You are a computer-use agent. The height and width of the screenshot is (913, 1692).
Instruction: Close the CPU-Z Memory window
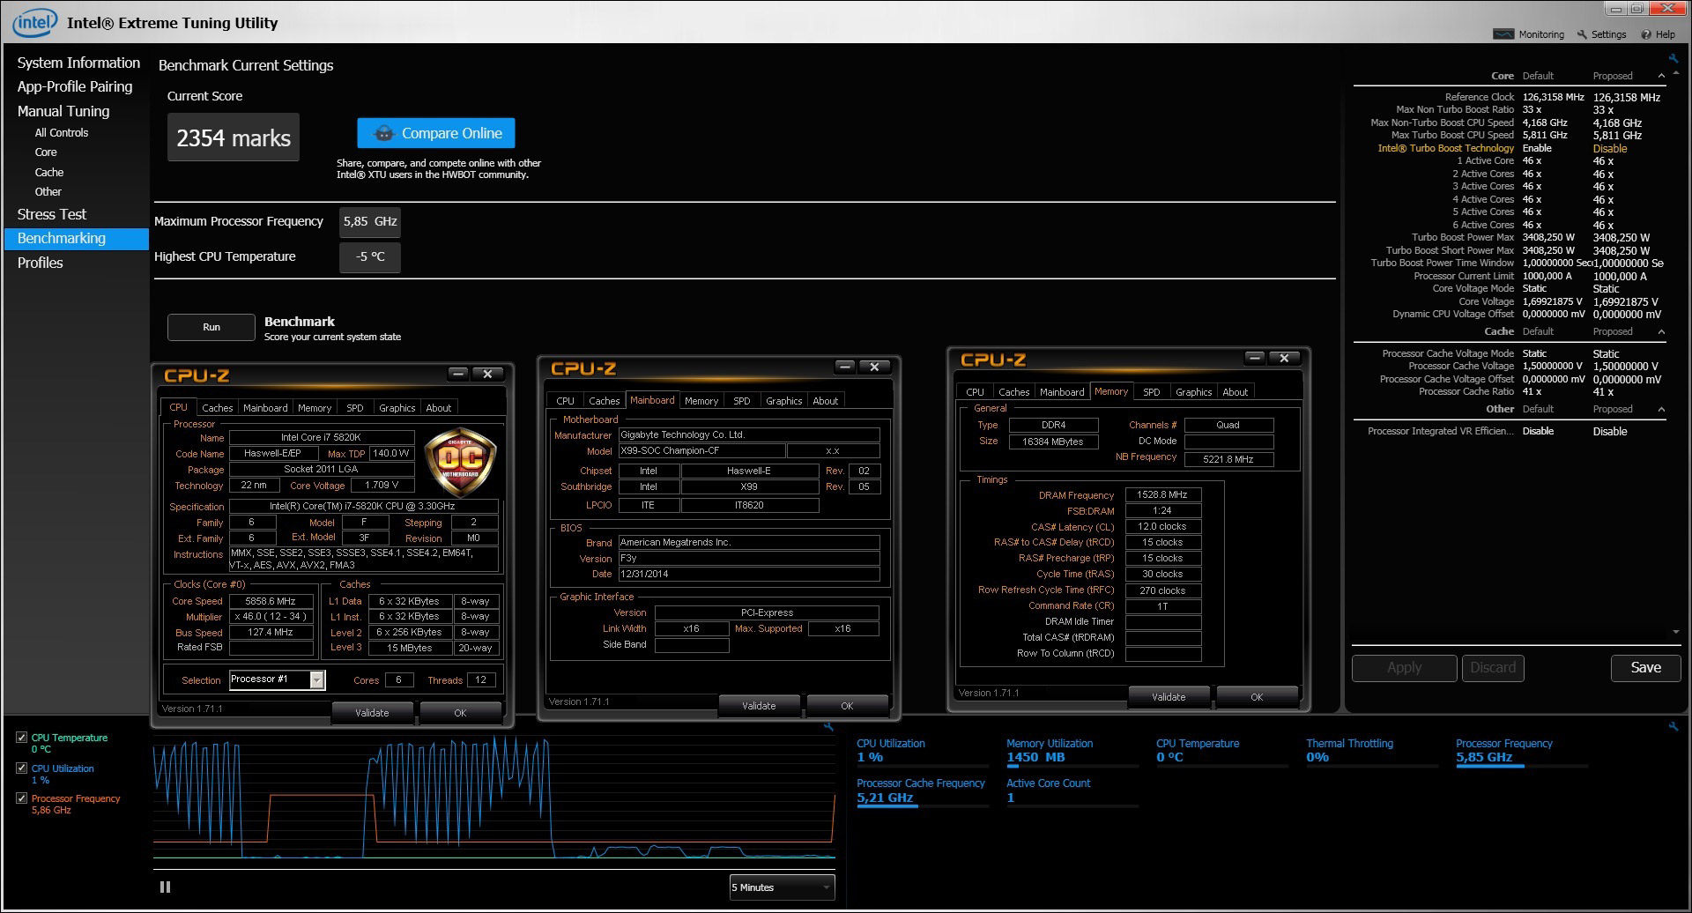point(1284,358)
